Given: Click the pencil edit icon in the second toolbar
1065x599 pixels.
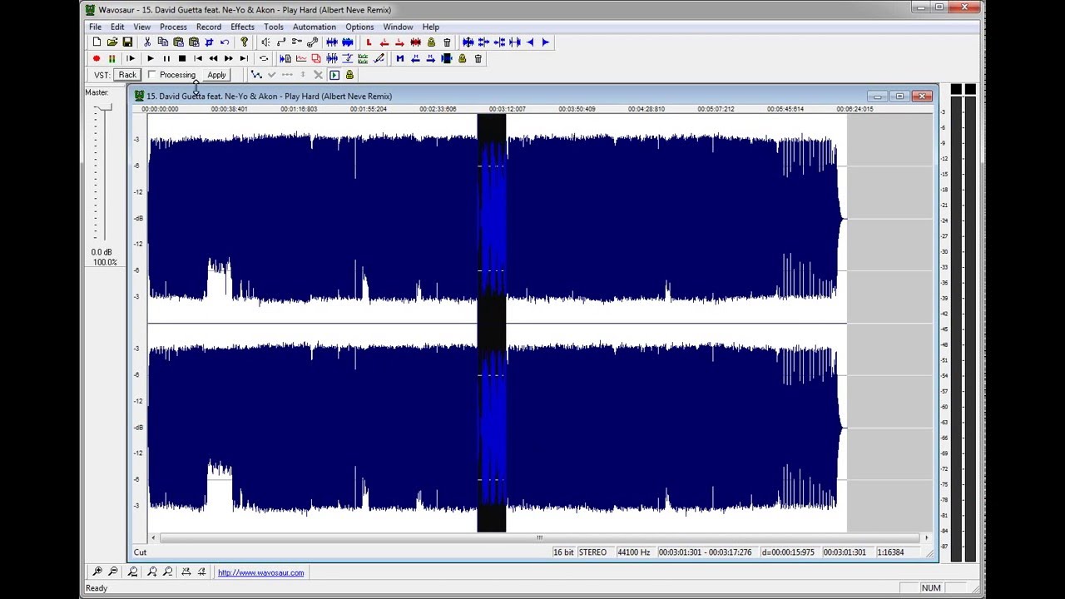Looking at the screenshot, I should 379,58.
